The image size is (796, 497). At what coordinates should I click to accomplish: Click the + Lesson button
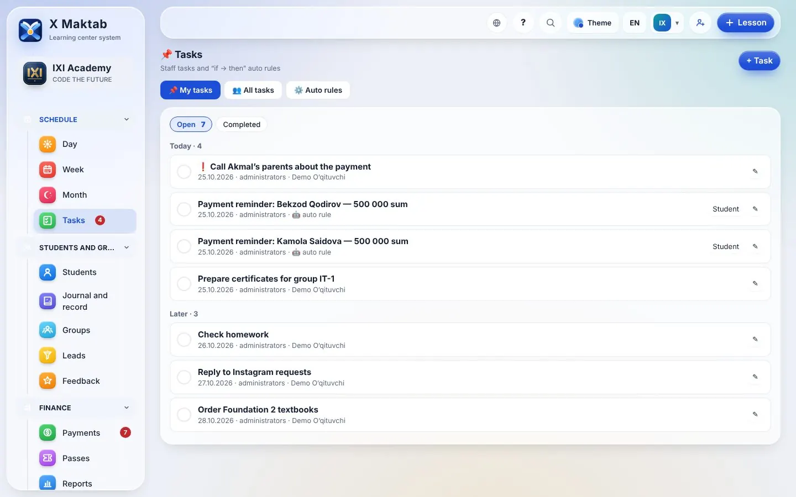746,23
